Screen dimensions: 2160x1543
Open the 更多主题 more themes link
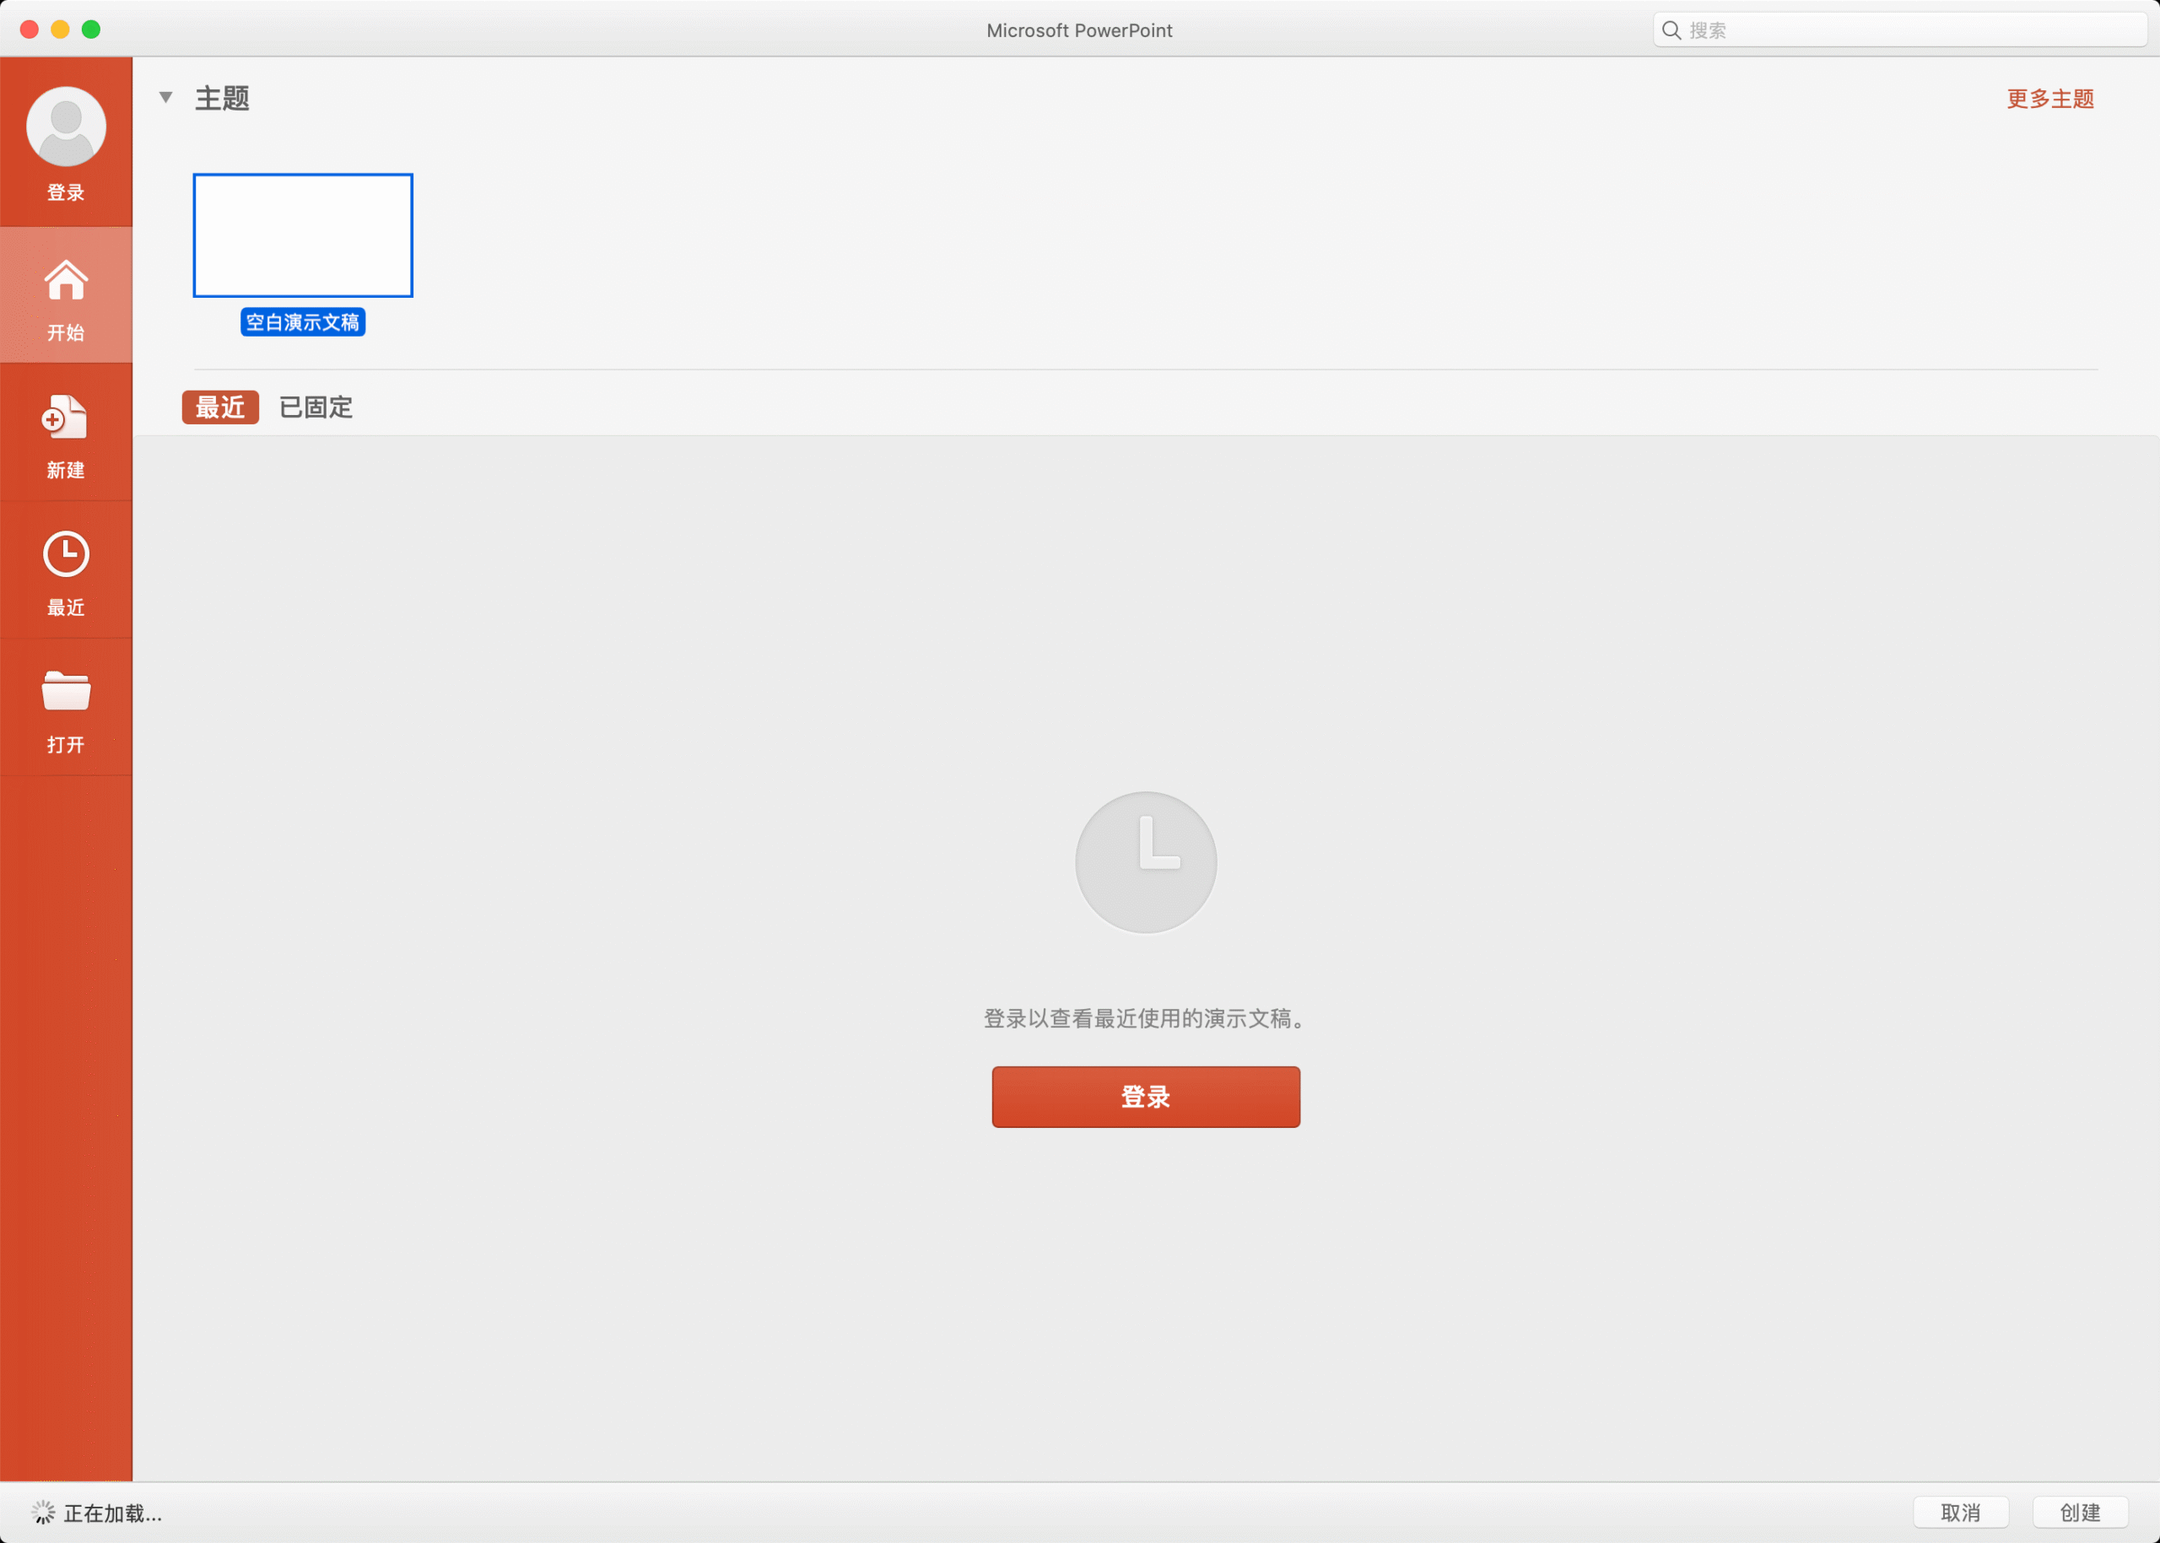coord(2049,99)
